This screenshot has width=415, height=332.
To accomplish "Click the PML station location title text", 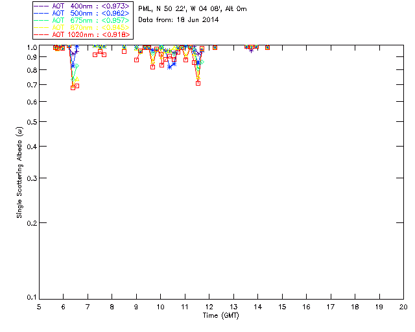I will pyautogui.click(x=193, y=9).
